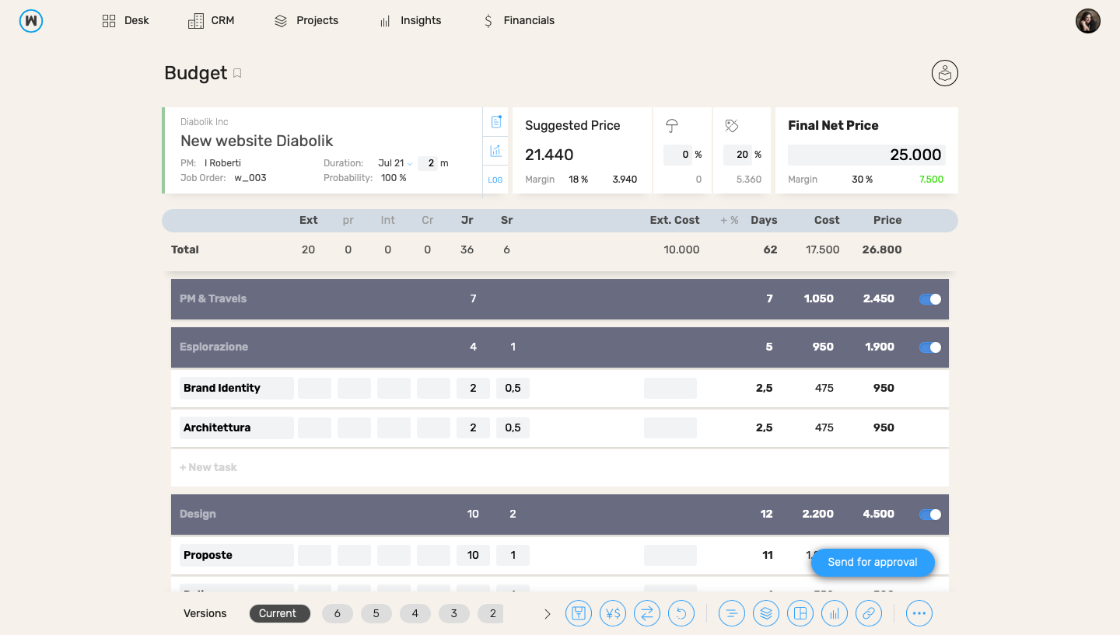Toggle off the Design section switch

(x=929, y=514)
